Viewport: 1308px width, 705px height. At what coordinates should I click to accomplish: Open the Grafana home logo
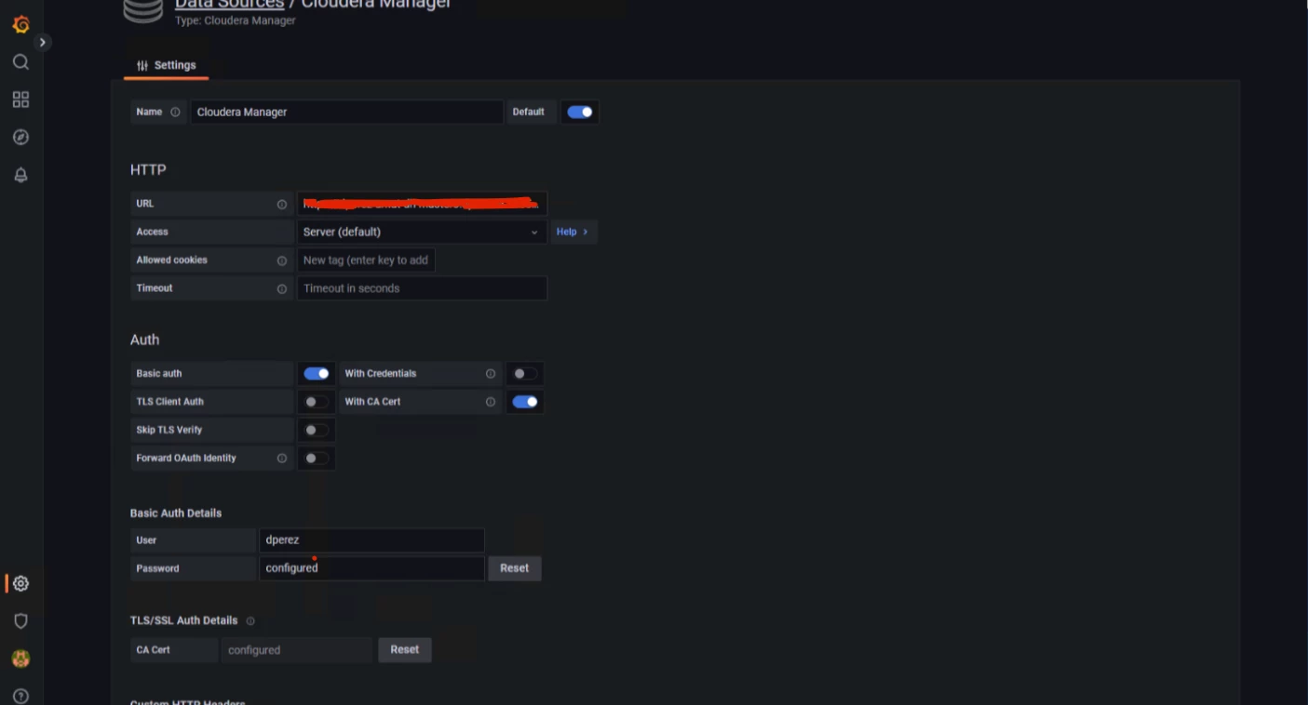click(20, 24)
